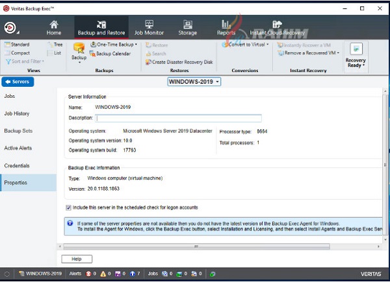Select Compact view
The image size is (390, 282).
click(x=17, y=53)
